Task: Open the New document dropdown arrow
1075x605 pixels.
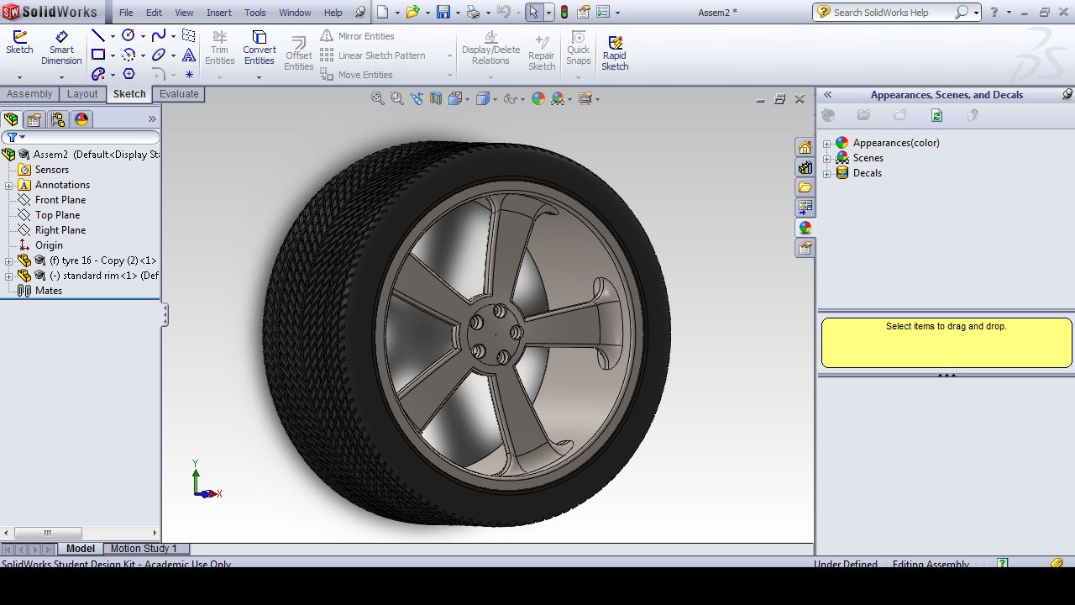Action: 396,12
